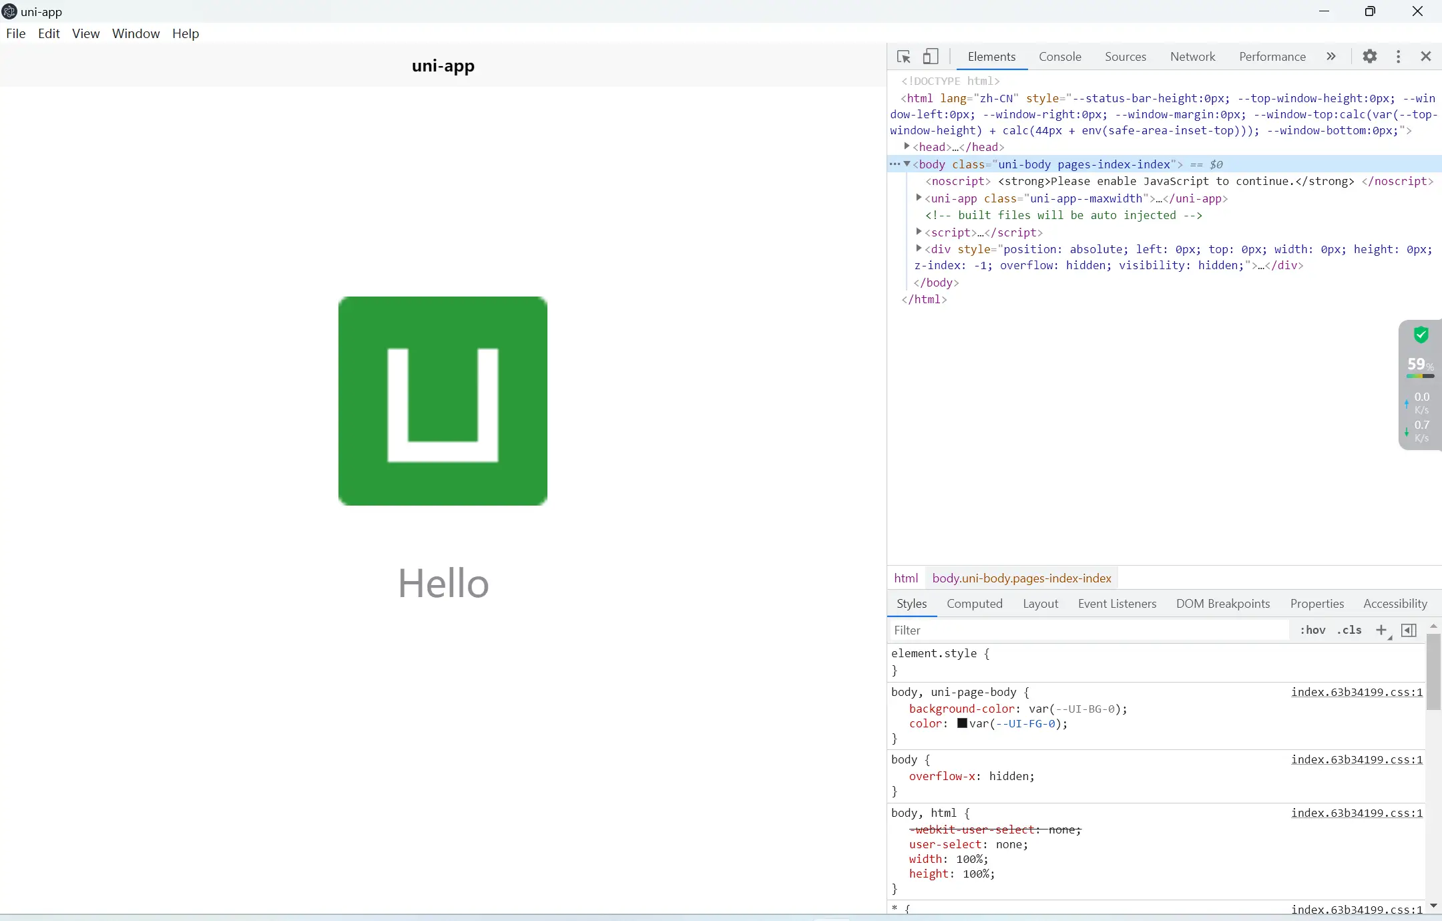This screenshot has width=1442, height=921.
Task: Select the Styles pane tab
Action: click(x=912, y=604)
